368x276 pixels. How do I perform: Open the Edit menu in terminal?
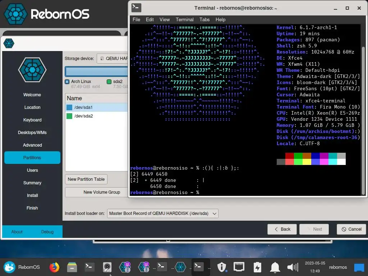150,20
